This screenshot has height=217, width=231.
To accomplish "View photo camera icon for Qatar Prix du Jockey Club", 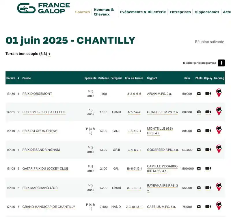I will (199, 168).
